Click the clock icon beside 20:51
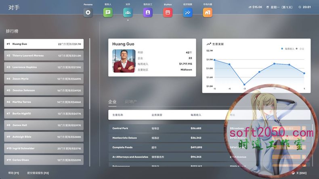Screen dimensions: 319x179 point(300,7)
